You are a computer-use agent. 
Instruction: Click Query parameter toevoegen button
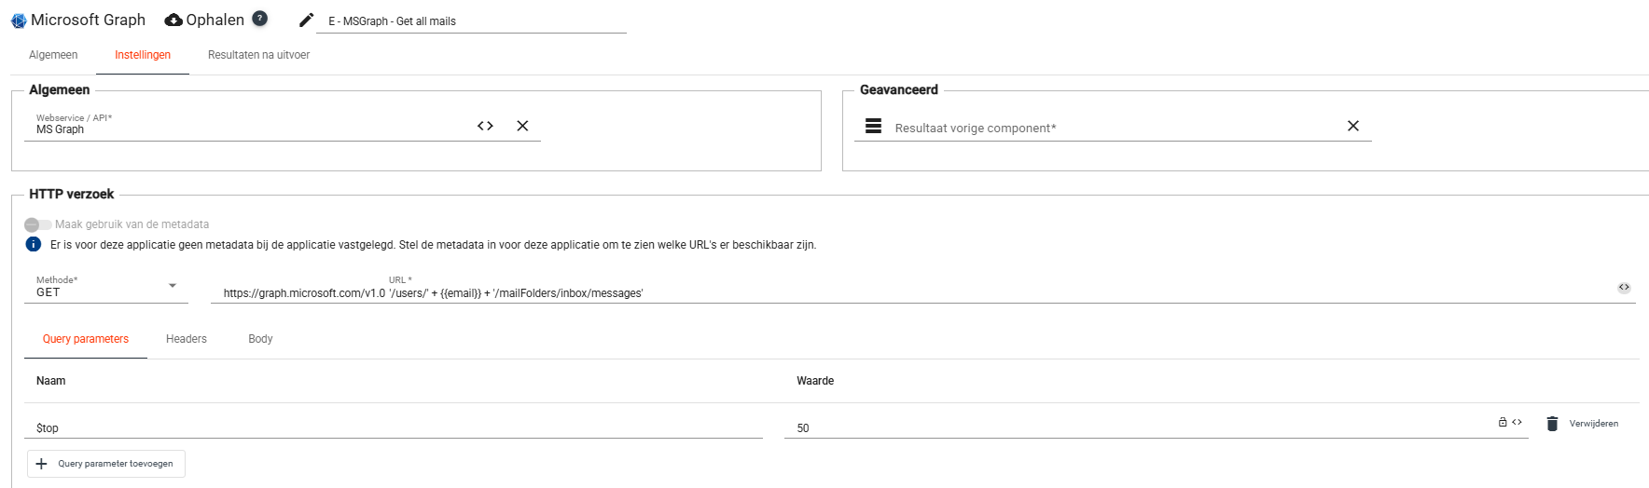click(x=106, y=464)
